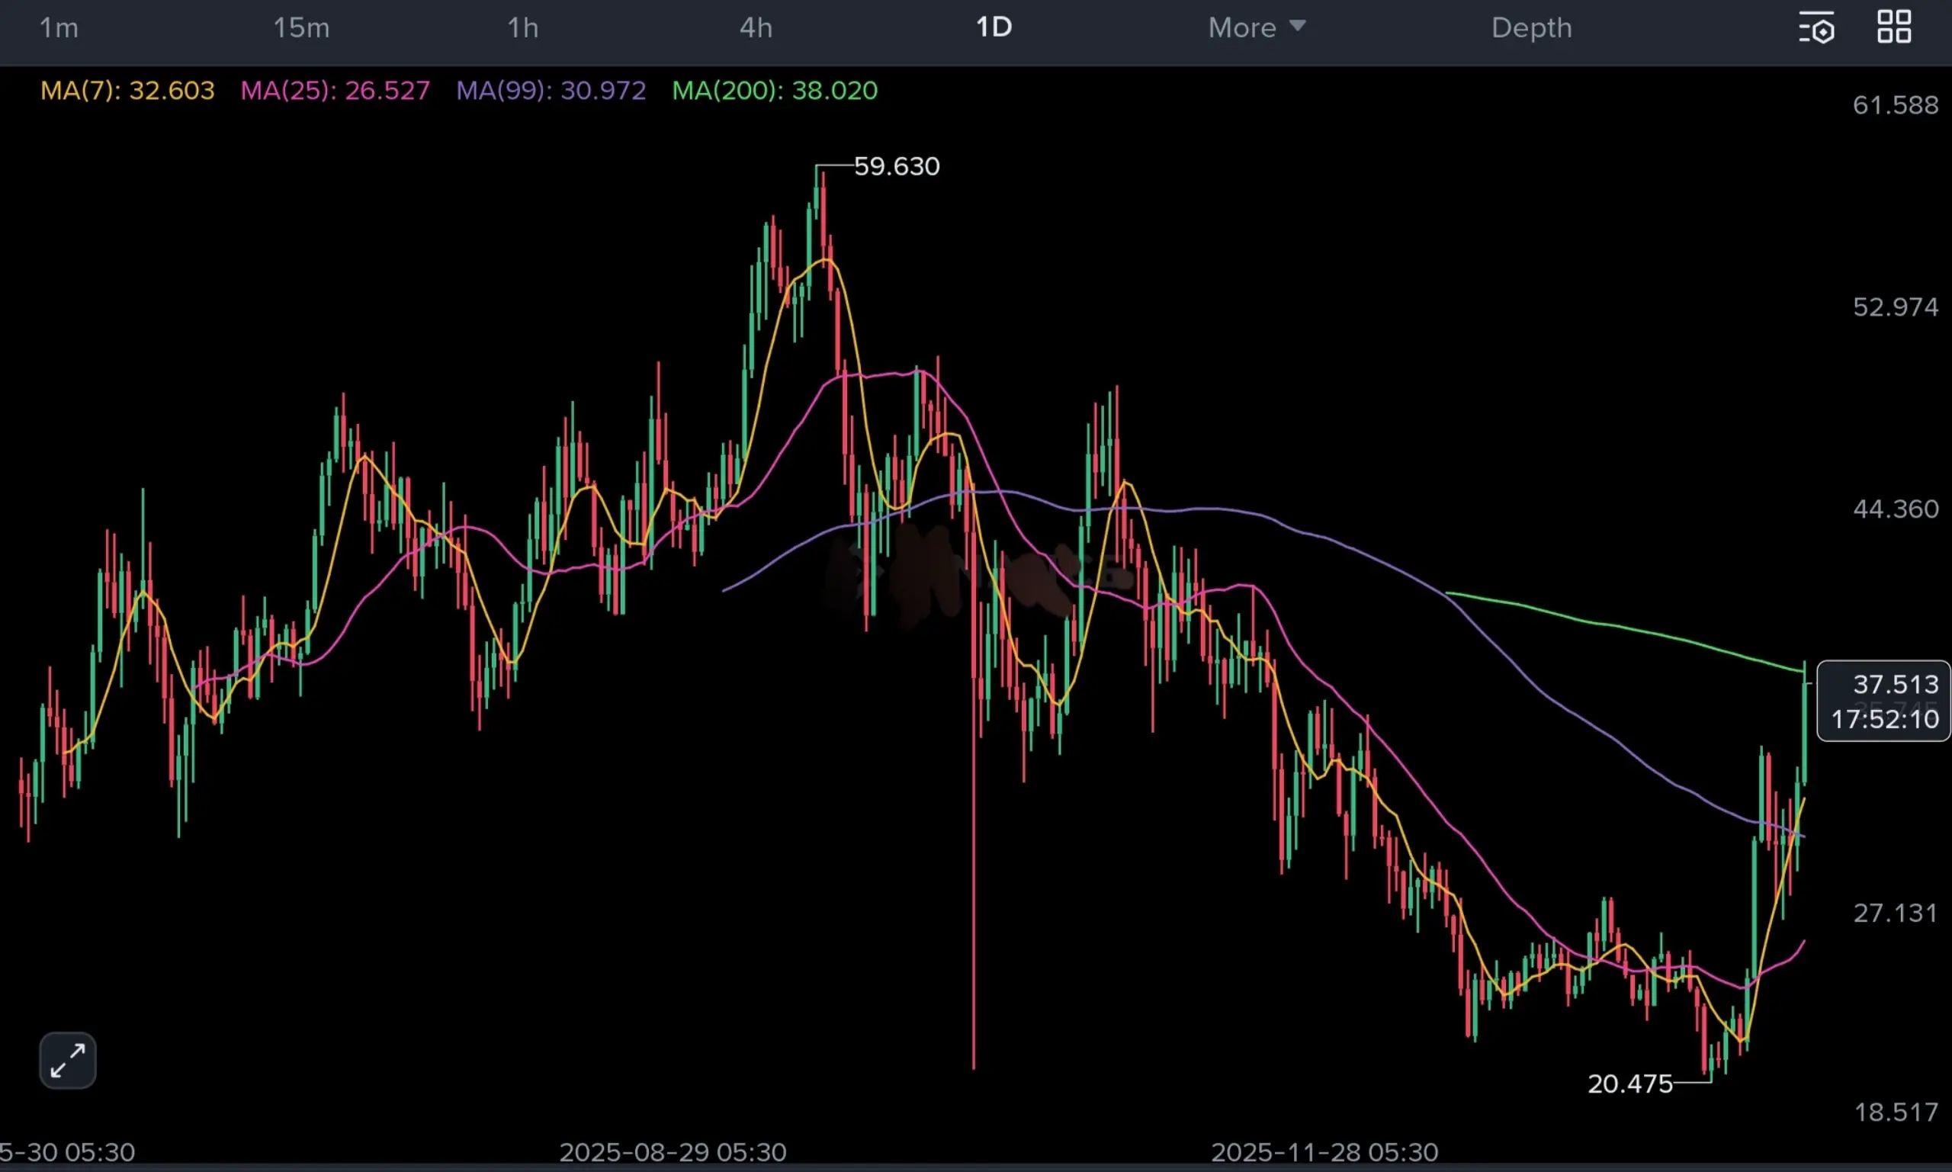Switch to the 15m timeframe
1952x1172 pixels.
tap(301, 28)
